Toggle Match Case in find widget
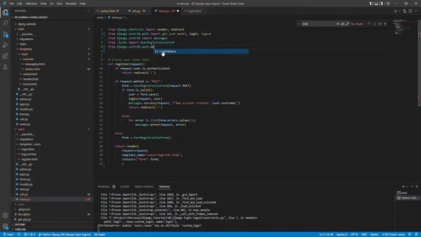421x237 pixels. pyautogui.click(x=338, y=24)
